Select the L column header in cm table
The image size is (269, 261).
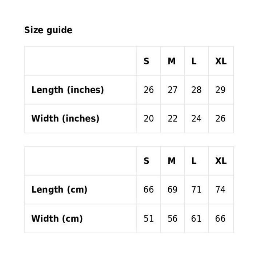(x=194, y=161)
